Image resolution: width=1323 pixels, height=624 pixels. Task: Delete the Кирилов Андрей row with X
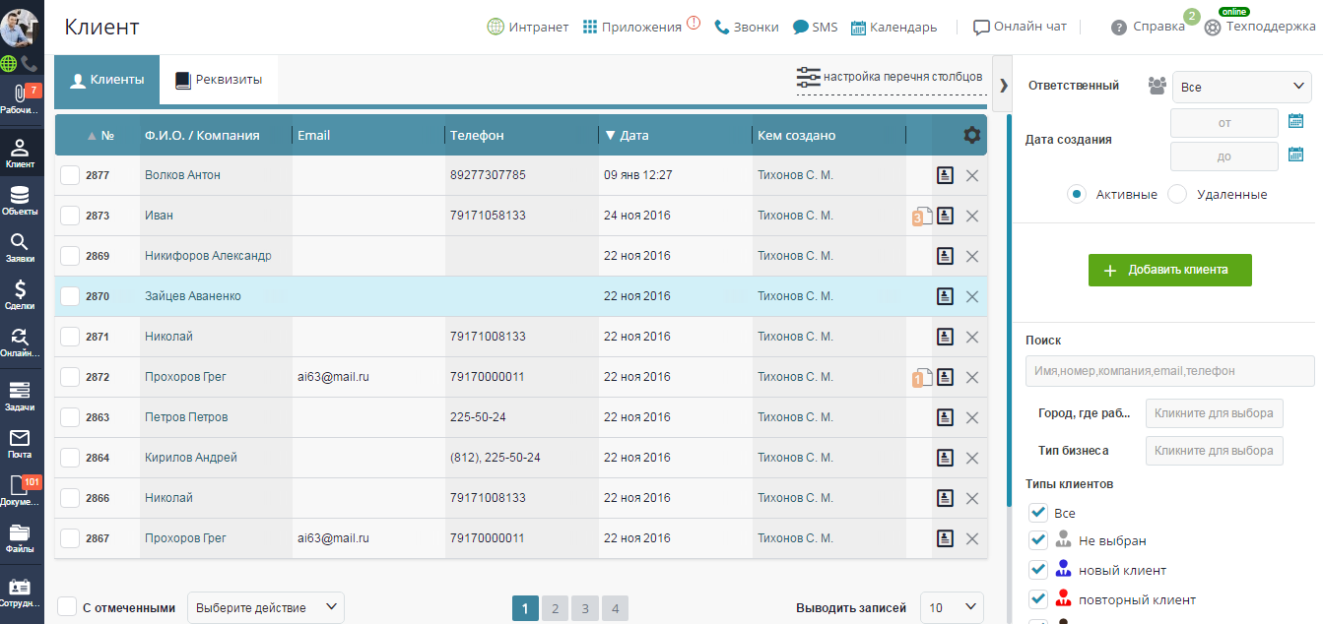(972, 458)
